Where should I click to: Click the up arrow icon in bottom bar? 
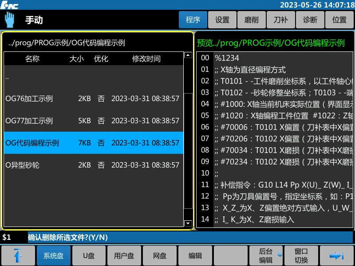(x=18, y=255)
